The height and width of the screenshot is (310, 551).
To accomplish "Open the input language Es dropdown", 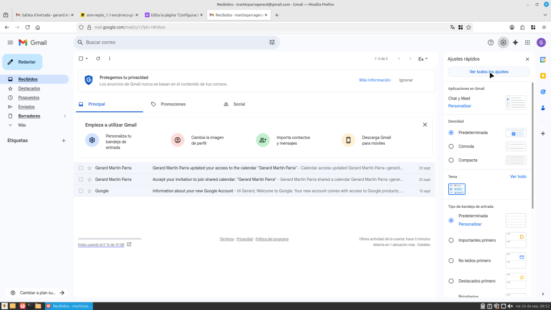I will click(423, 59).
